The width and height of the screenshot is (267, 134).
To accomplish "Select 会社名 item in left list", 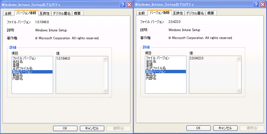I will (32, 62).
